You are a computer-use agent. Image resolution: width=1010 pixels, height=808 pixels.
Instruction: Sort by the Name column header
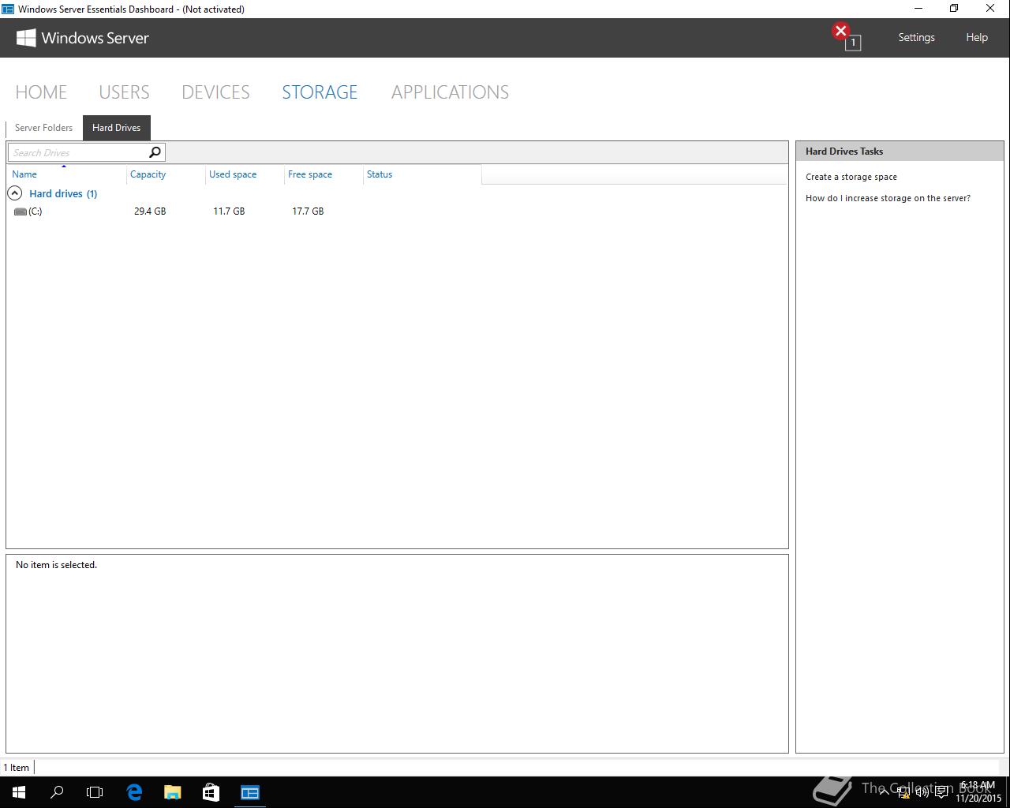pyautogui.click(x=67, y=174)
